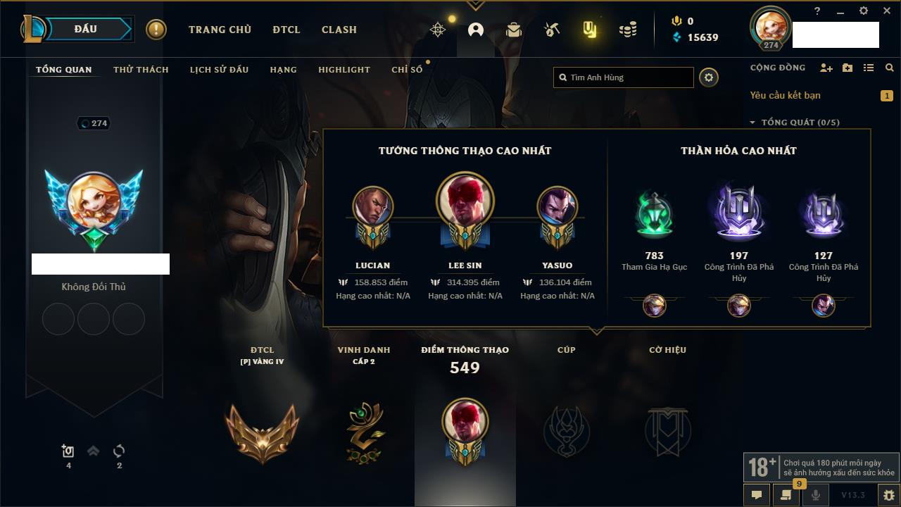Open the Collection backpack icon

[x=514, y=30]
